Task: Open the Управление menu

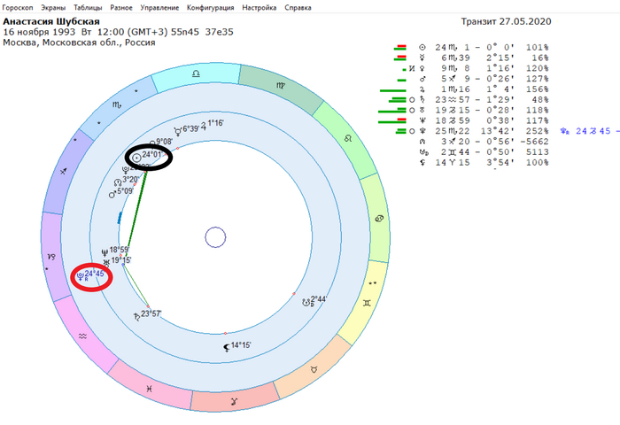Action: (x=159, y=7)
